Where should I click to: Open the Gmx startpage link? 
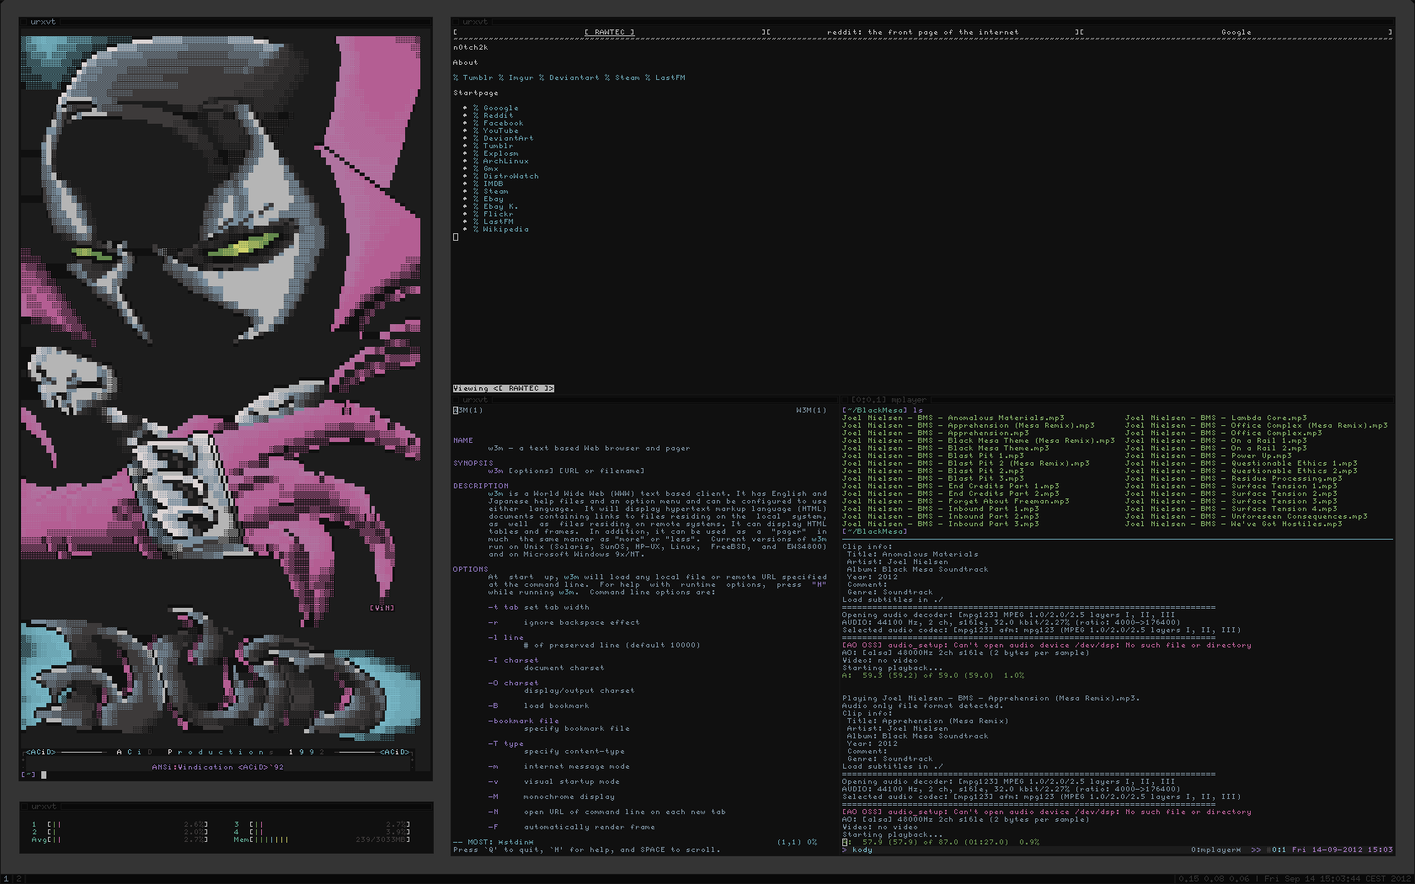[x=490, y=168]
